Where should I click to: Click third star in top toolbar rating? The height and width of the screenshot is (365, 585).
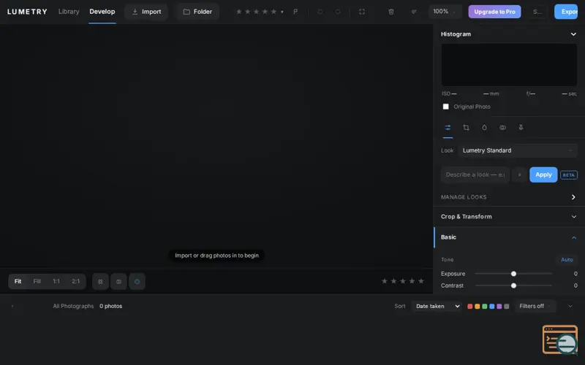coord(257,12)
